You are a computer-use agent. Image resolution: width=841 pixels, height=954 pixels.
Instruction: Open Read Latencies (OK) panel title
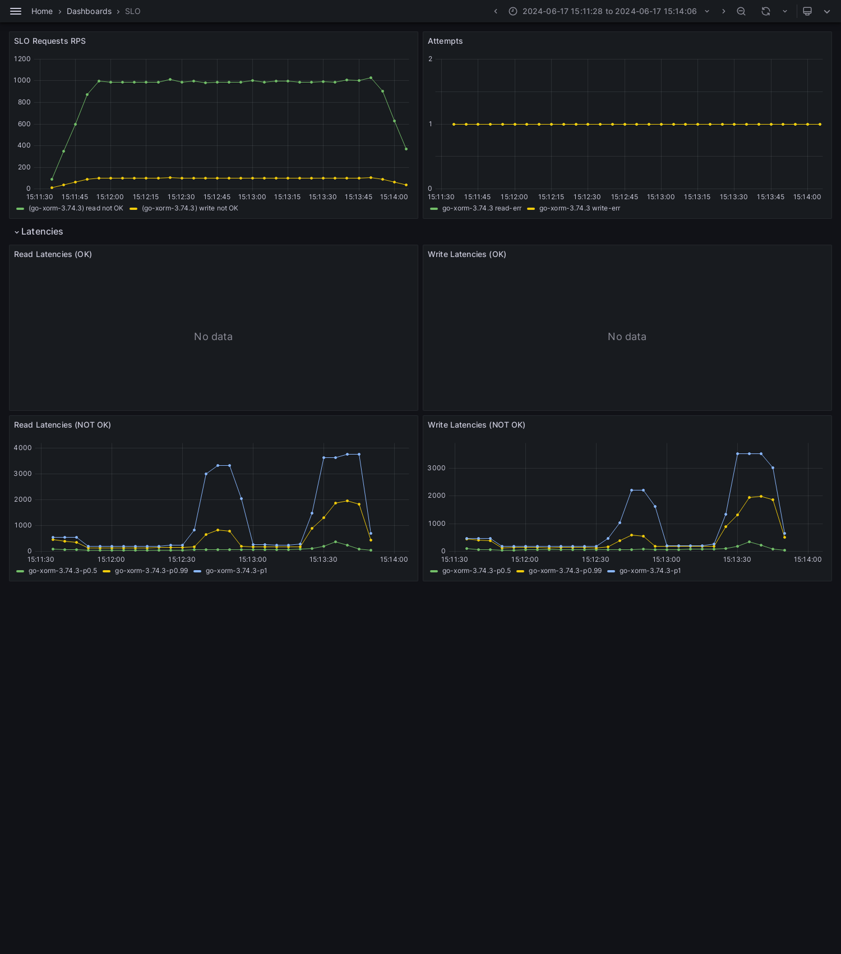pos(53,254)
